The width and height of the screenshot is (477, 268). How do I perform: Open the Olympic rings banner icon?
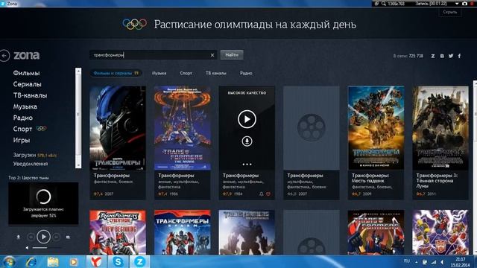pos(134,25)
